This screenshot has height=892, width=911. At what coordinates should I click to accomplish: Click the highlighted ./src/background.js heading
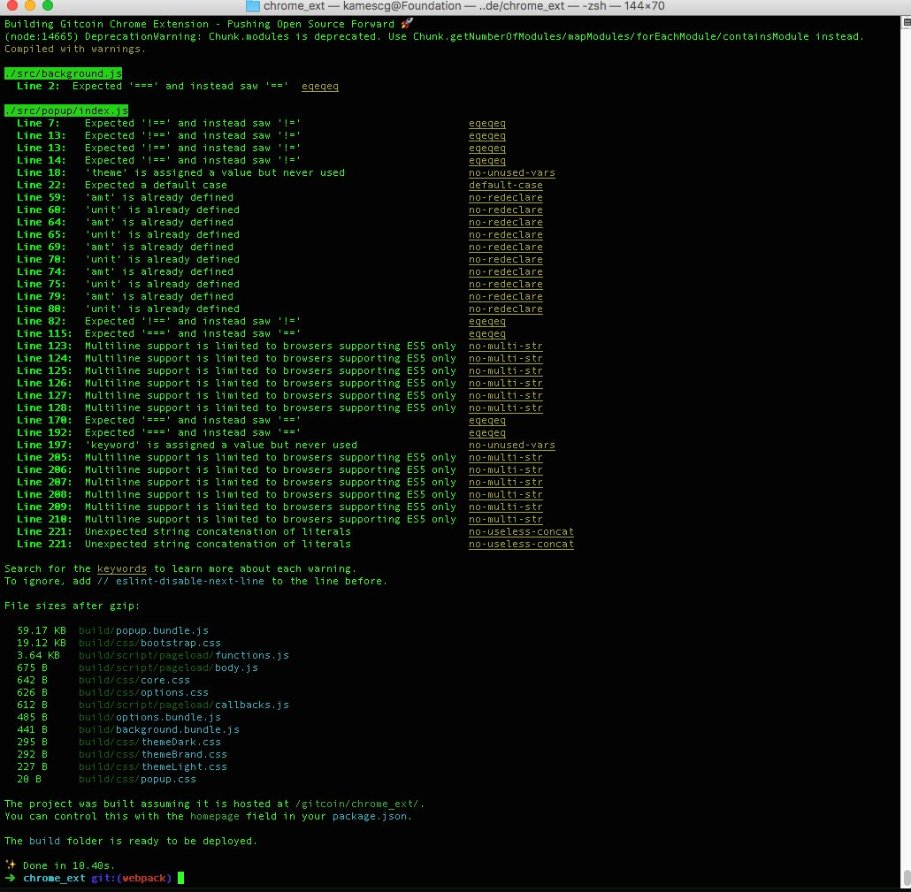64,73
